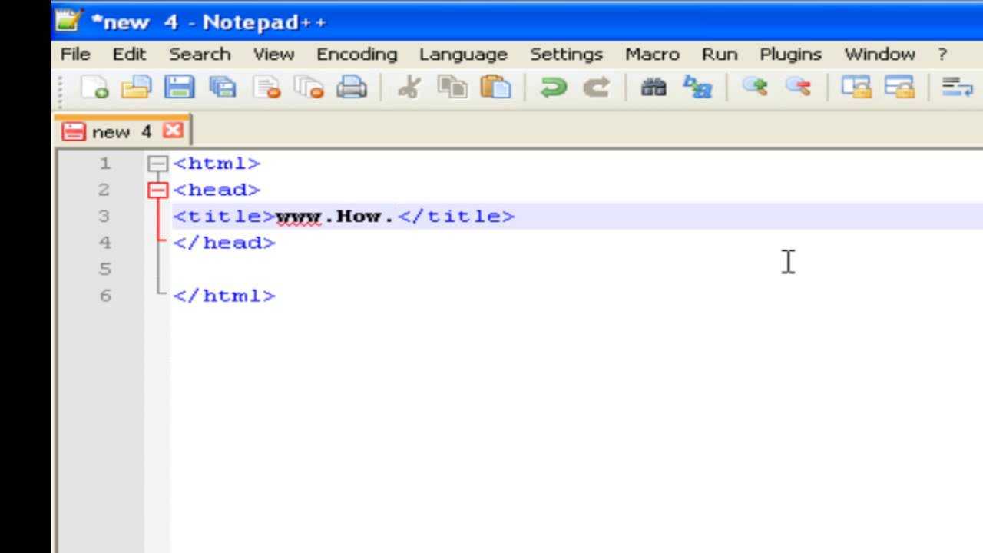983x553 pixels.
Task: Open the Run menu
Action: point(720,55)
